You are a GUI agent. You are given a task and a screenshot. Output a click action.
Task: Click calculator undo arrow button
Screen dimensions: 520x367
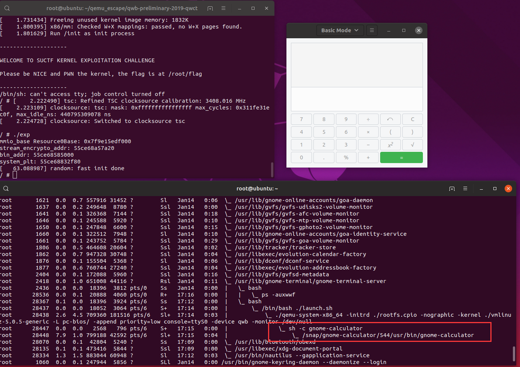390,119
